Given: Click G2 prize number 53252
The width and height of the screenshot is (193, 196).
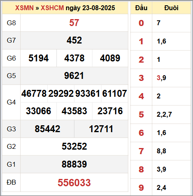Looking at the screenshot, I should pyautogui.click(x=74, y=146).
